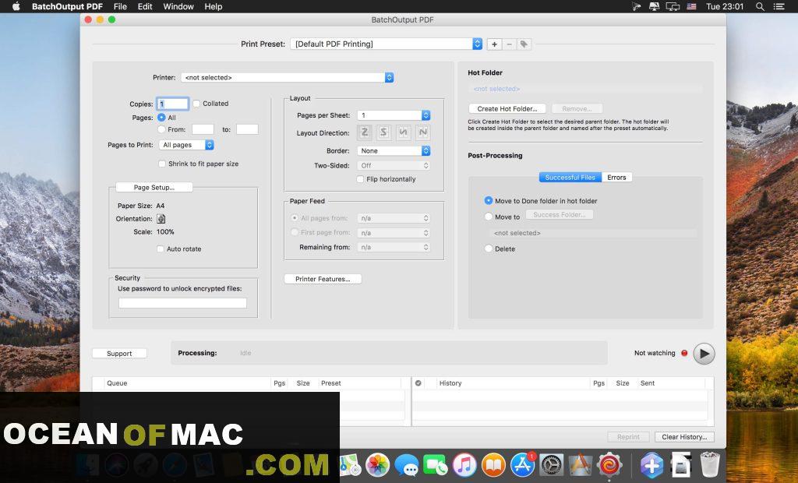This screenshot has width=798, height=483.
Task: Start watching with the play button
Action: [704, 354]
